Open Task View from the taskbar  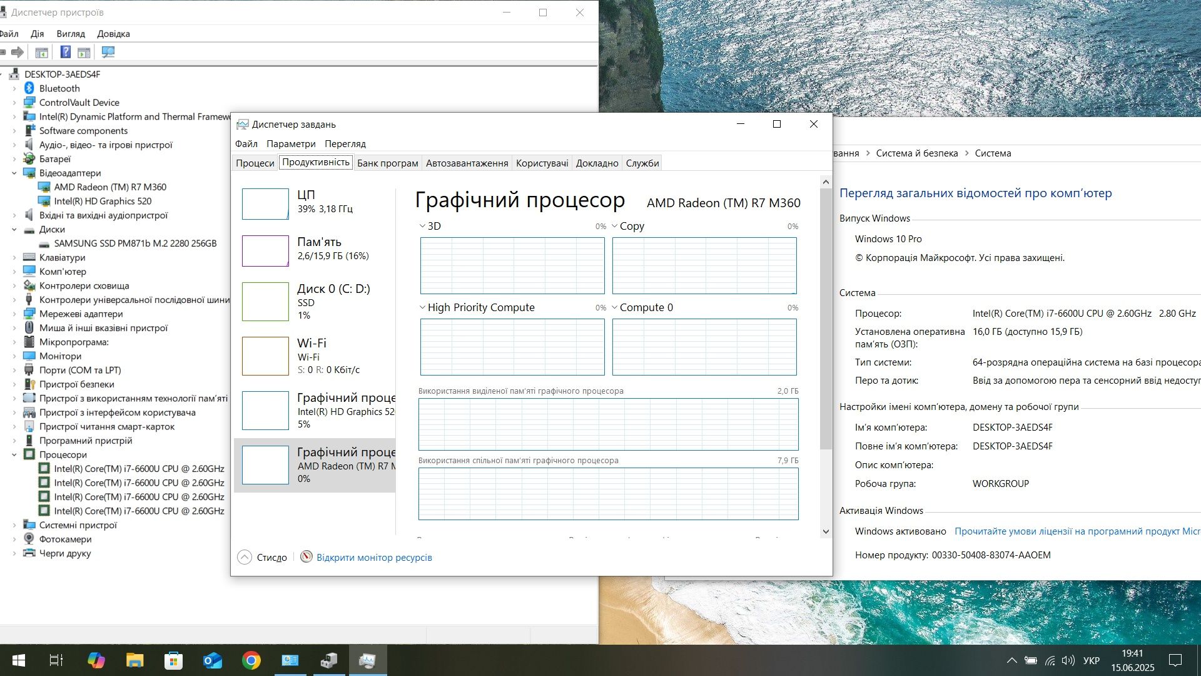[56, 660]
